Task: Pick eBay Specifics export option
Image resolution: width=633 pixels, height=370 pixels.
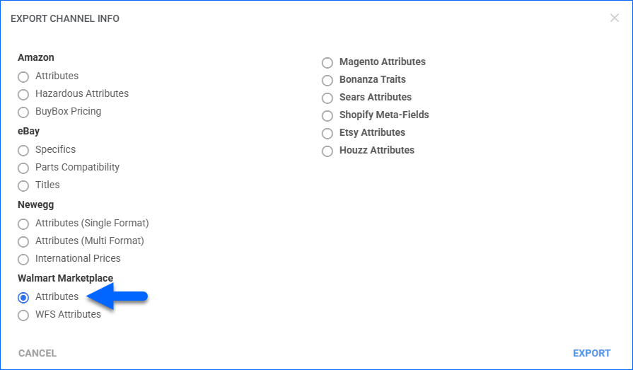Action: click(23, 150)
